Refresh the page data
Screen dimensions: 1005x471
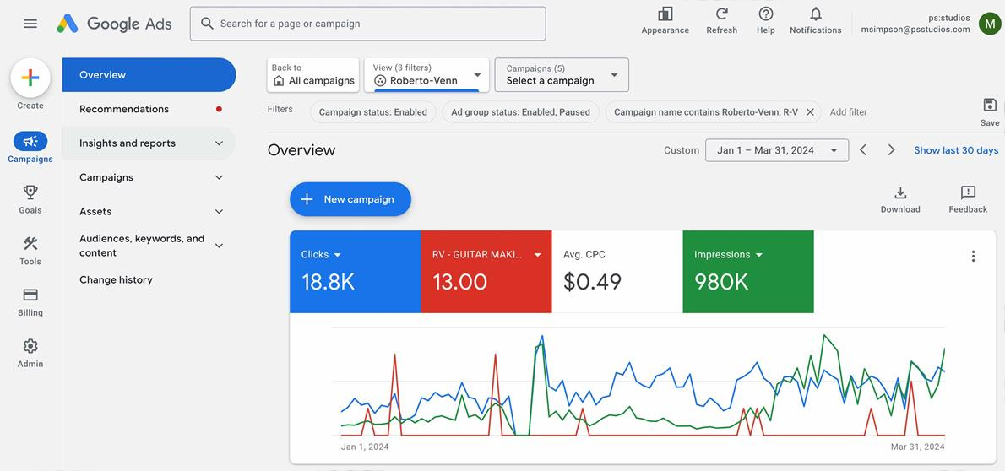(721, 14)
